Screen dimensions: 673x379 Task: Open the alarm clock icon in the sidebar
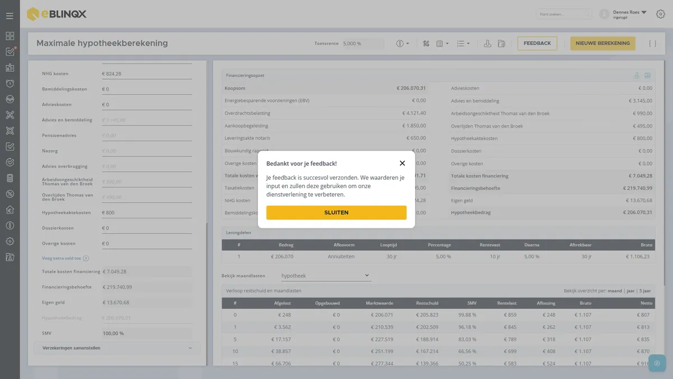[10, 84]
